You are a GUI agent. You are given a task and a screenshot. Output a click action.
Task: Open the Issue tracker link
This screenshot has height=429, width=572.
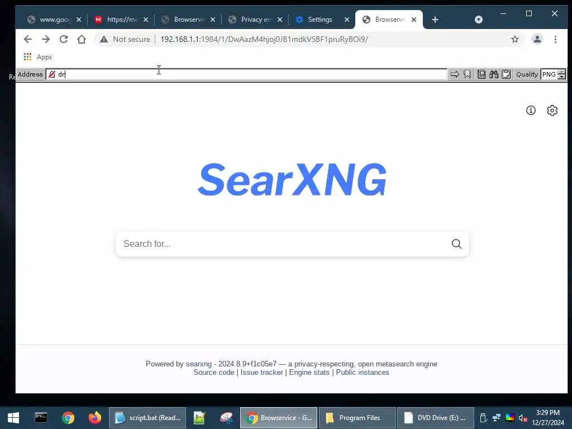(x=261, y=373)
